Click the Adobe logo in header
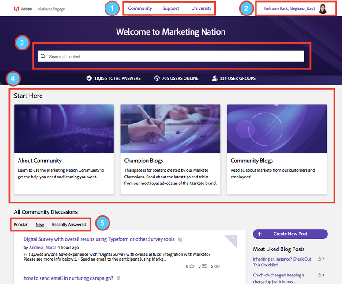 tap(16, 8)
